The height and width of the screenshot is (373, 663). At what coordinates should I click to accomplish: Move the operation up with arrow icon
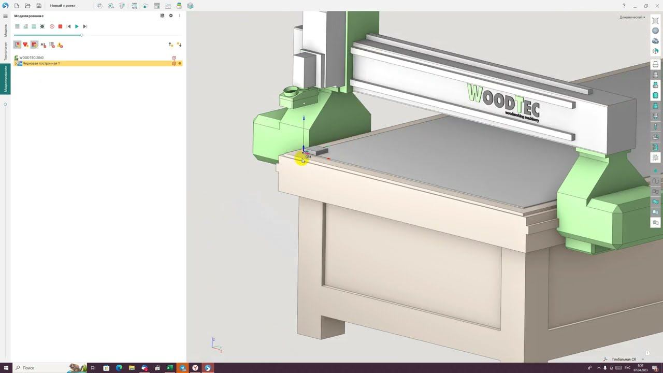171,45
